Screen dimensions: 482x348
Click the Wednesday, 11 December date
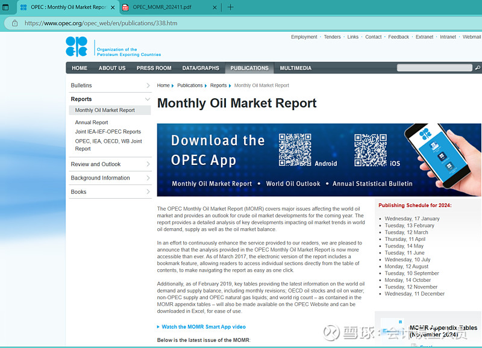(415, 294)
